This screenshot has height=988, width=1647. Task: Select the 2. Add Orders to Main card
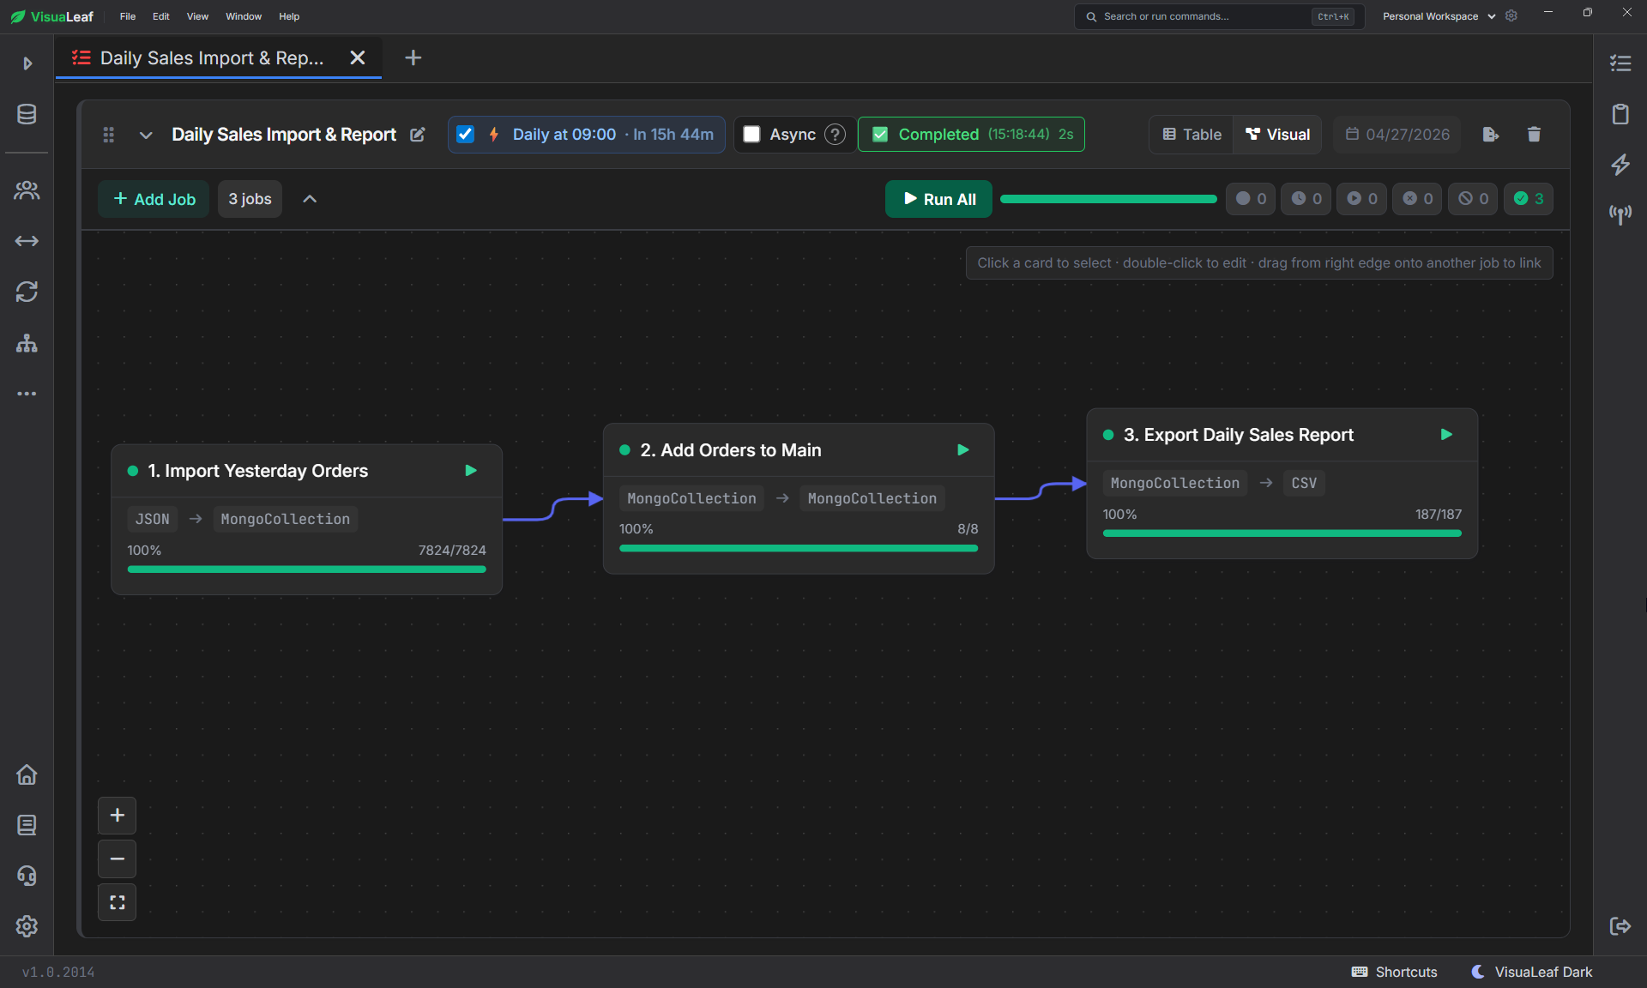[x=799, y=498]
